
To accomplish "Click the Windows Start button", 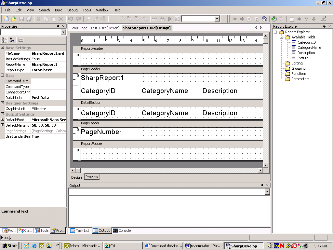I will click(10, 246).
